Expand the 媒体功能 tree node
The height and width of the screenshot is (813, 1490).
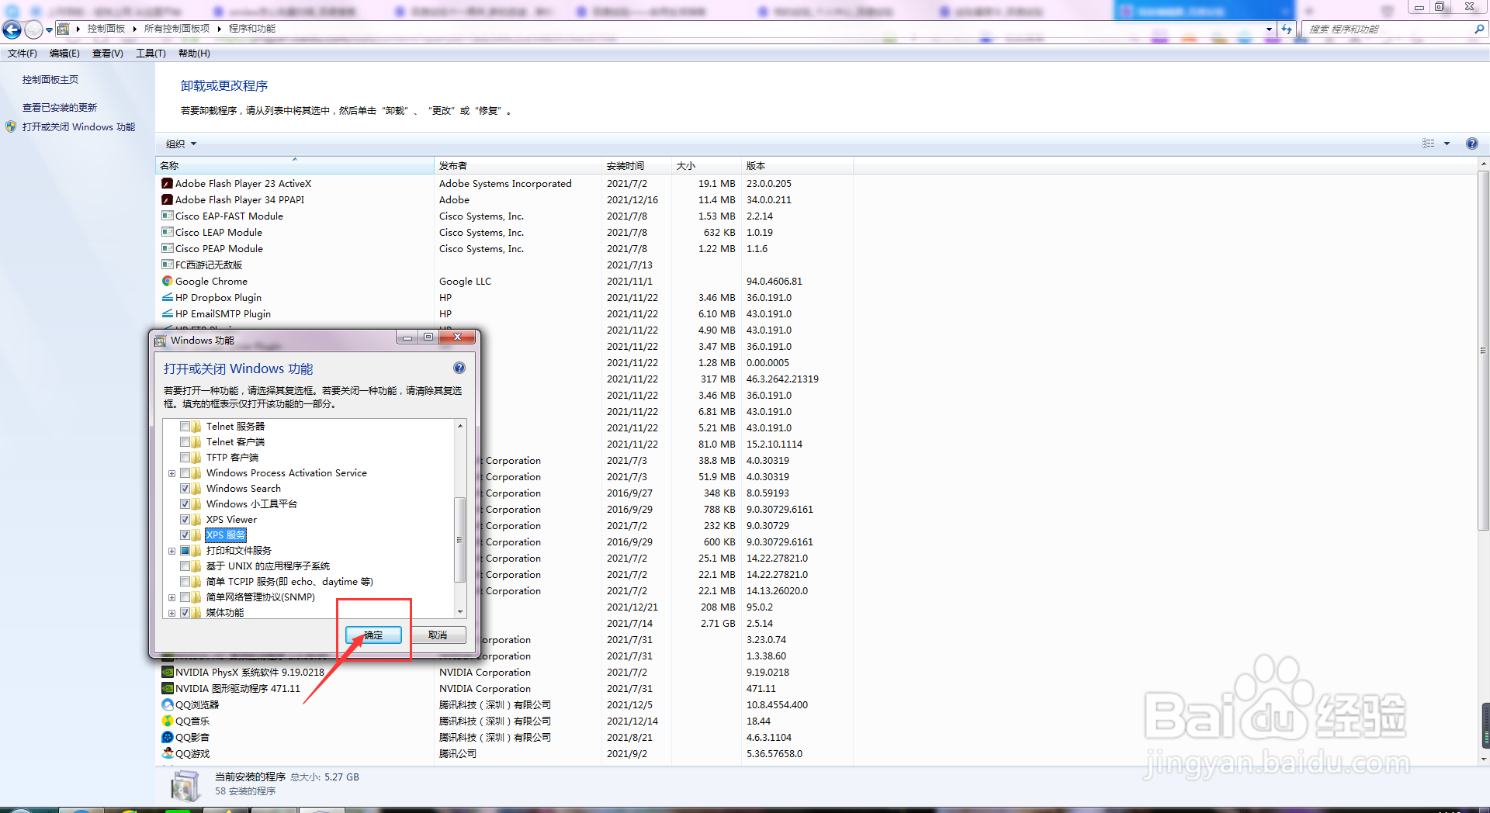(x=172, y=613)
